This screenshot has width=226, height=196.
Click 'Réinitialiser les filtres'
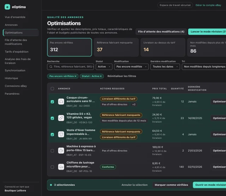click(x=121, y=76)
